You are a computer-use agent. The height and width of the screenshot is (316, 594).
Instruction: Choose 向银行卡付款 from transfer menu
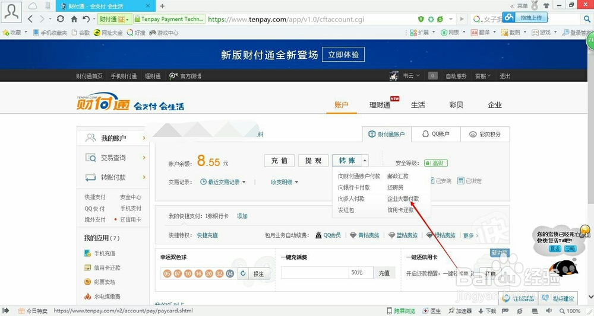point(354,187)
